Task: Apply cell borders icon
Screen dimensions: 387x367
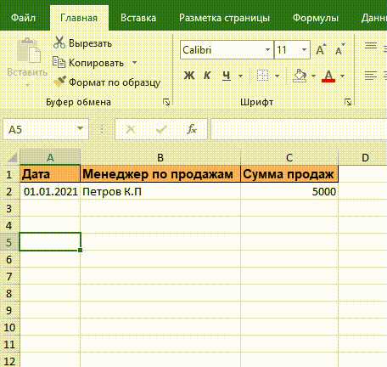Action: [262, 76]
